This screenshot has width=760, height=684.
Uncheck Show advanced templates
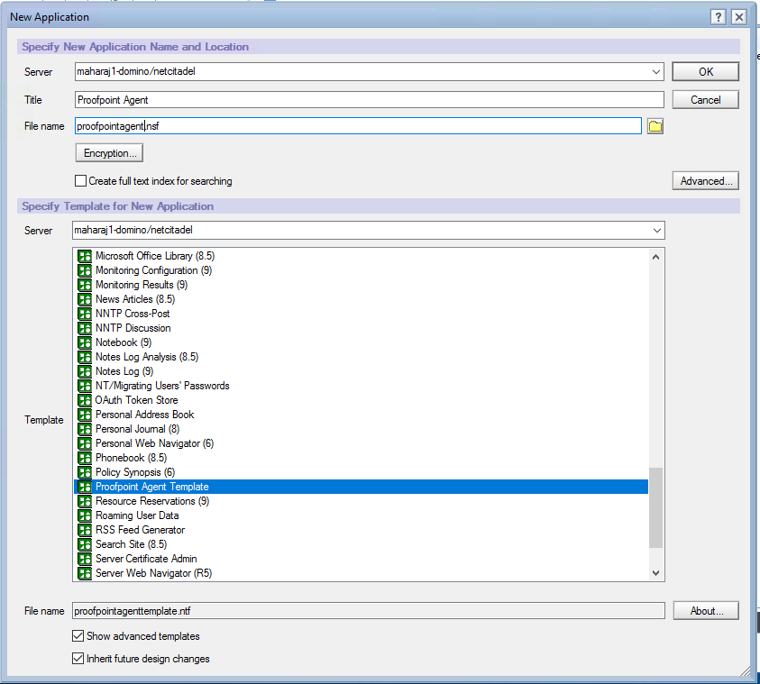click(x=78, y=635)
